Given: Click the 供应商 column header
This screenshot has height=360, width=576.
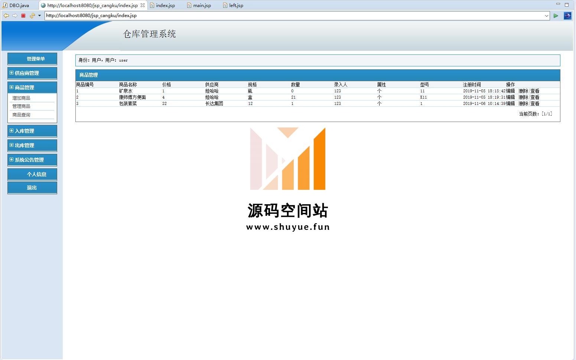Looking at the screenshot, I should [x=212, y=85].
